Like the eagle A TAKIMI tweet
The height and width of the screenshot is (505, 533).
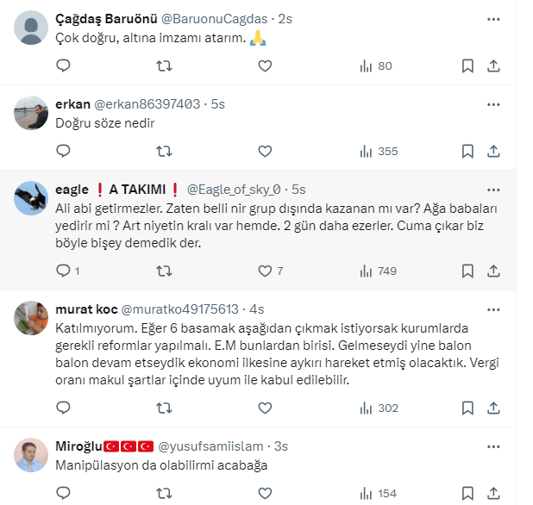(x=266, y=271)
